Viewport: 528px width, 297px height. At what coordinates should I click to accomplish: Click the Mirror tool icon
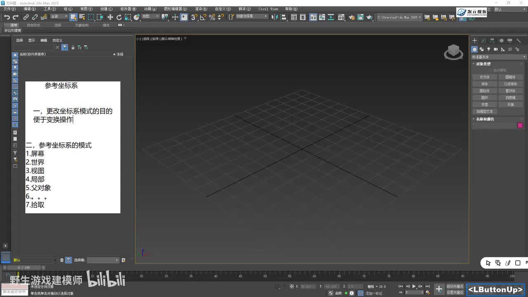276,17
